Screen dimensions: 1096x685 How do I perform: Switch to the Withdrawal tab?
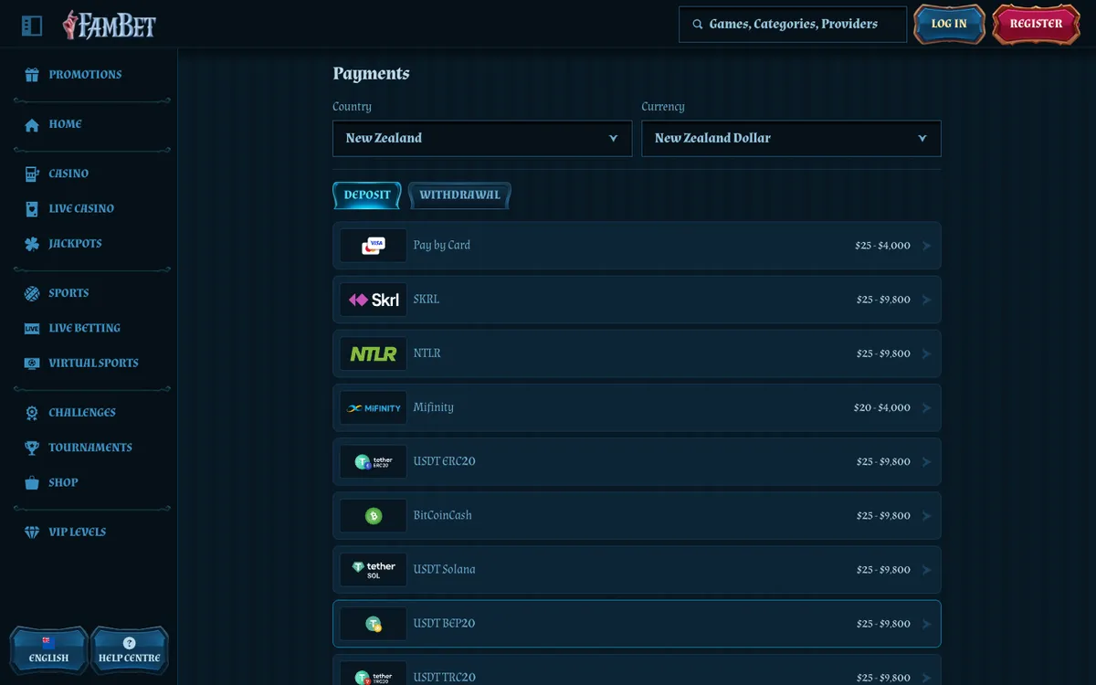(x=459, y=195)
